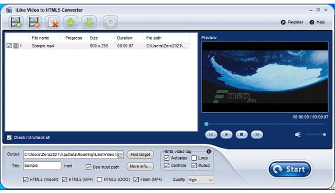This screenshot has width=335, height=193.
Task: Click the Size column header
Action: tap(101, 38)
